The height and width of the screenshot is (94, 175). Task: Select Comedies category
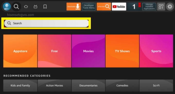pyautogui.click(x=122, y=86)
